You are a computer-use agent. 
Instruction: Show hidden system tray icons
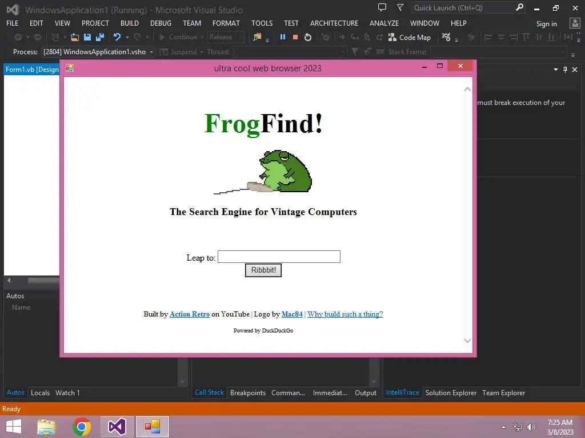[504, 427]
